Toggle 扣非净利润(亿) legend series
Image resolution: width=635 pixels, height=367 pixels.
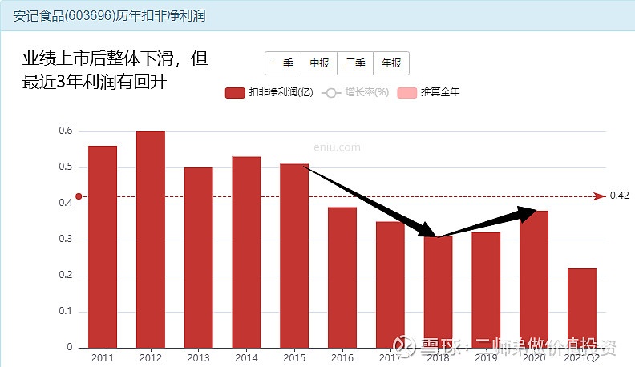coord(269,92)
